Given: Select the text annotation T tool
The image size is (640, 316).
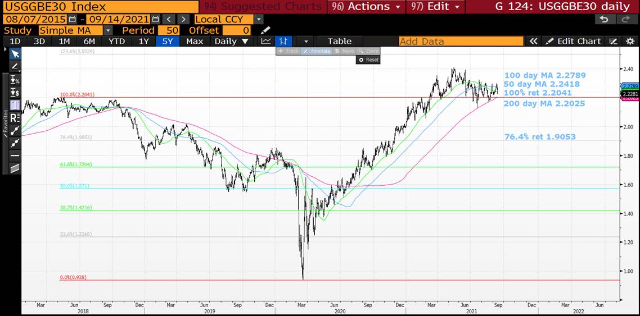Looking at the screenshot, I should click(15, 105).
